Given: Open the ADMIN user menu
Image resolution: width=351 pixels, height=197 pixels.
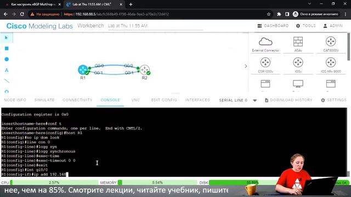Looking at the screenshot, I should pos(333,26).
